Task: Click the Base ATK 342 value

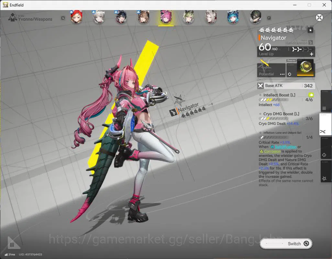Action: (308, 85)
